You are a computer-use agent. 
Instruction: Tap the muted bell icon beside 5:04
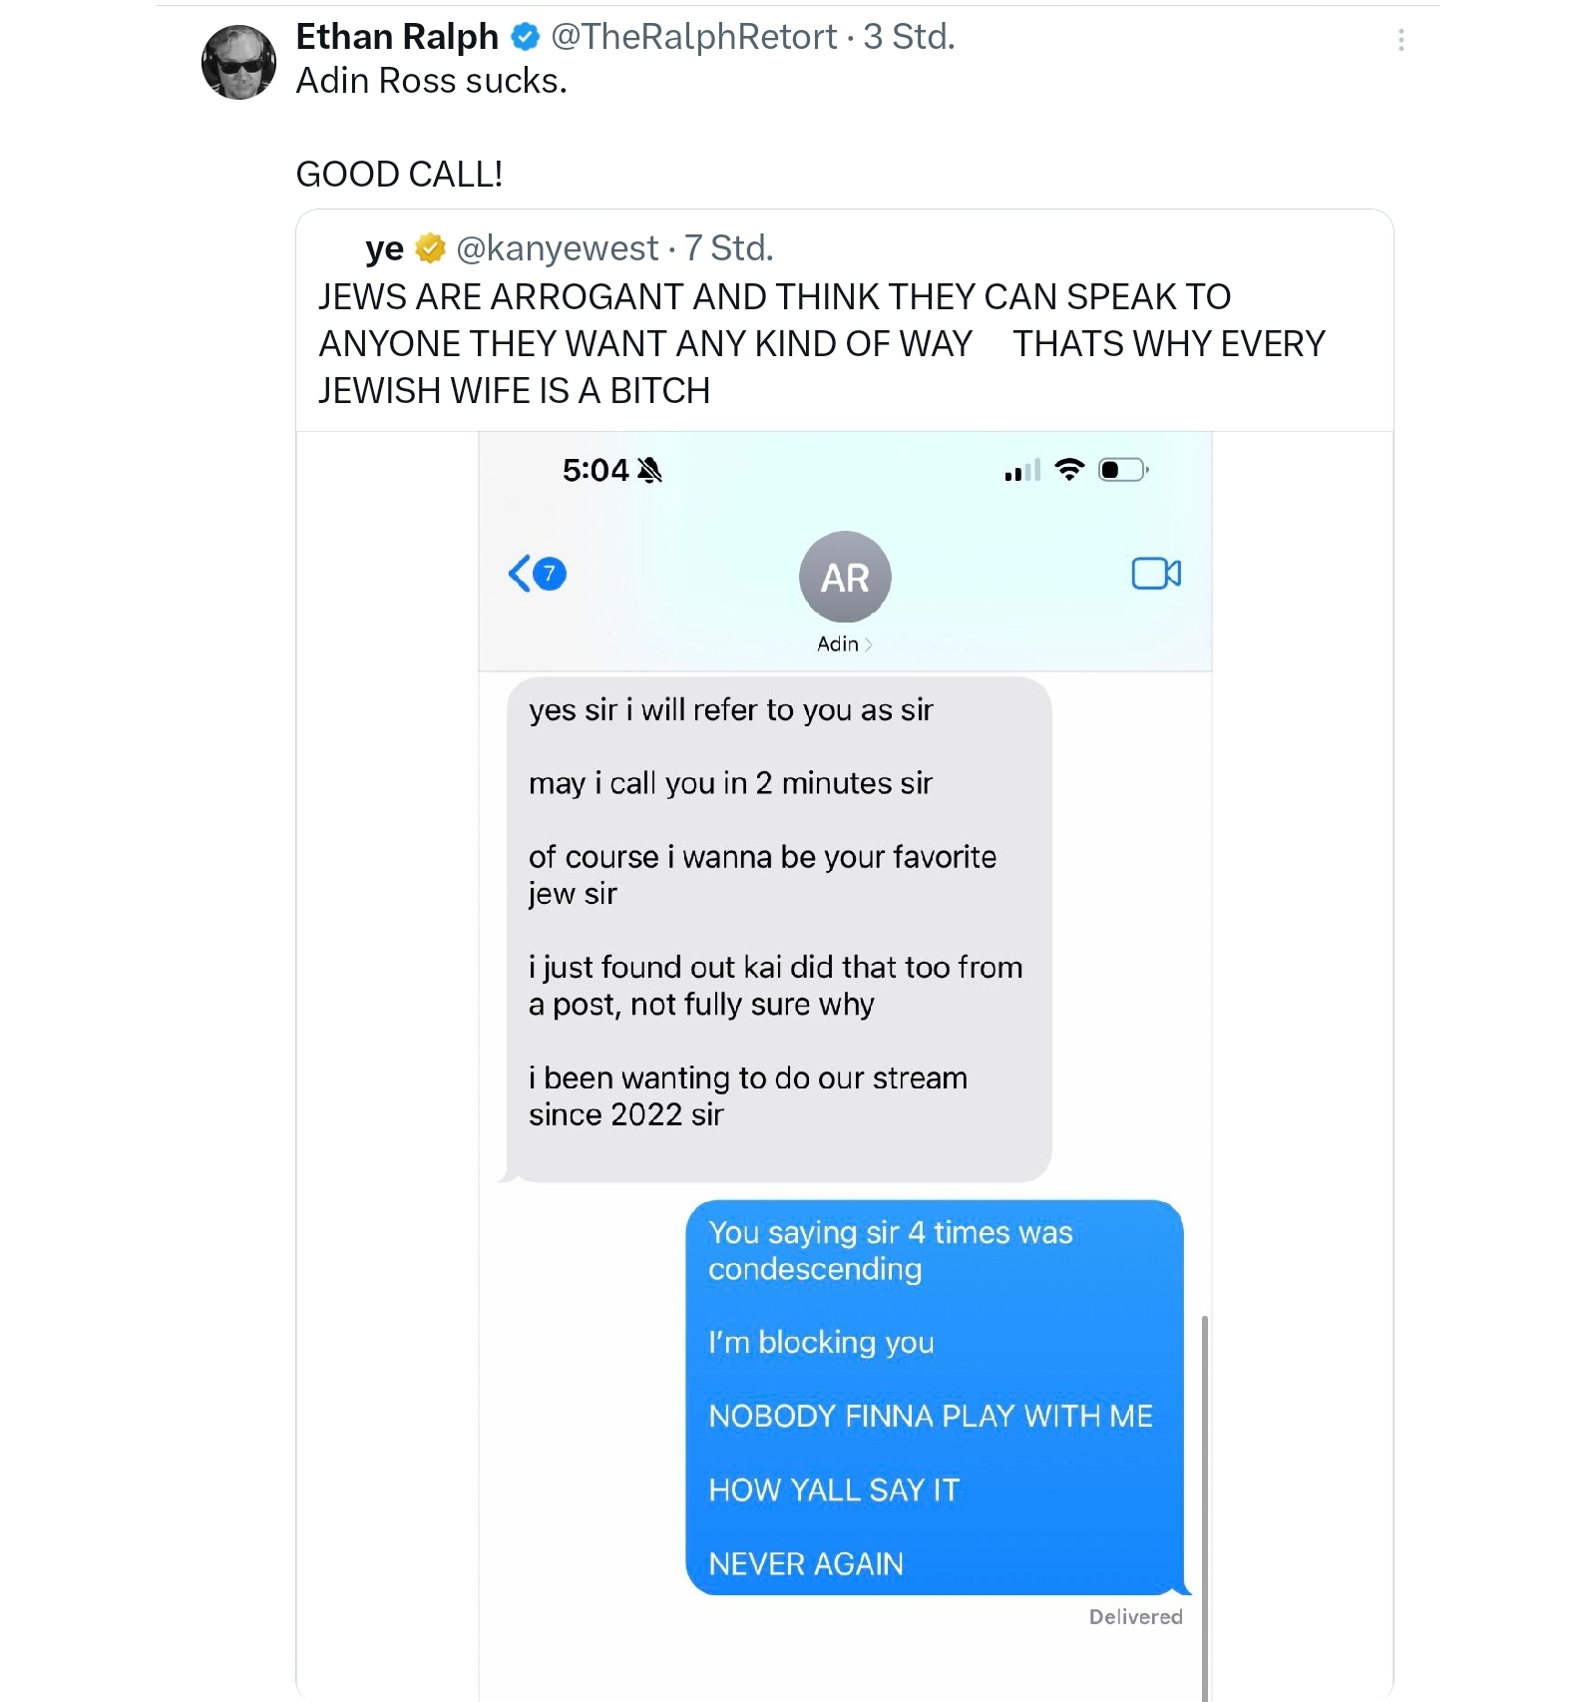tap(649, 470)
